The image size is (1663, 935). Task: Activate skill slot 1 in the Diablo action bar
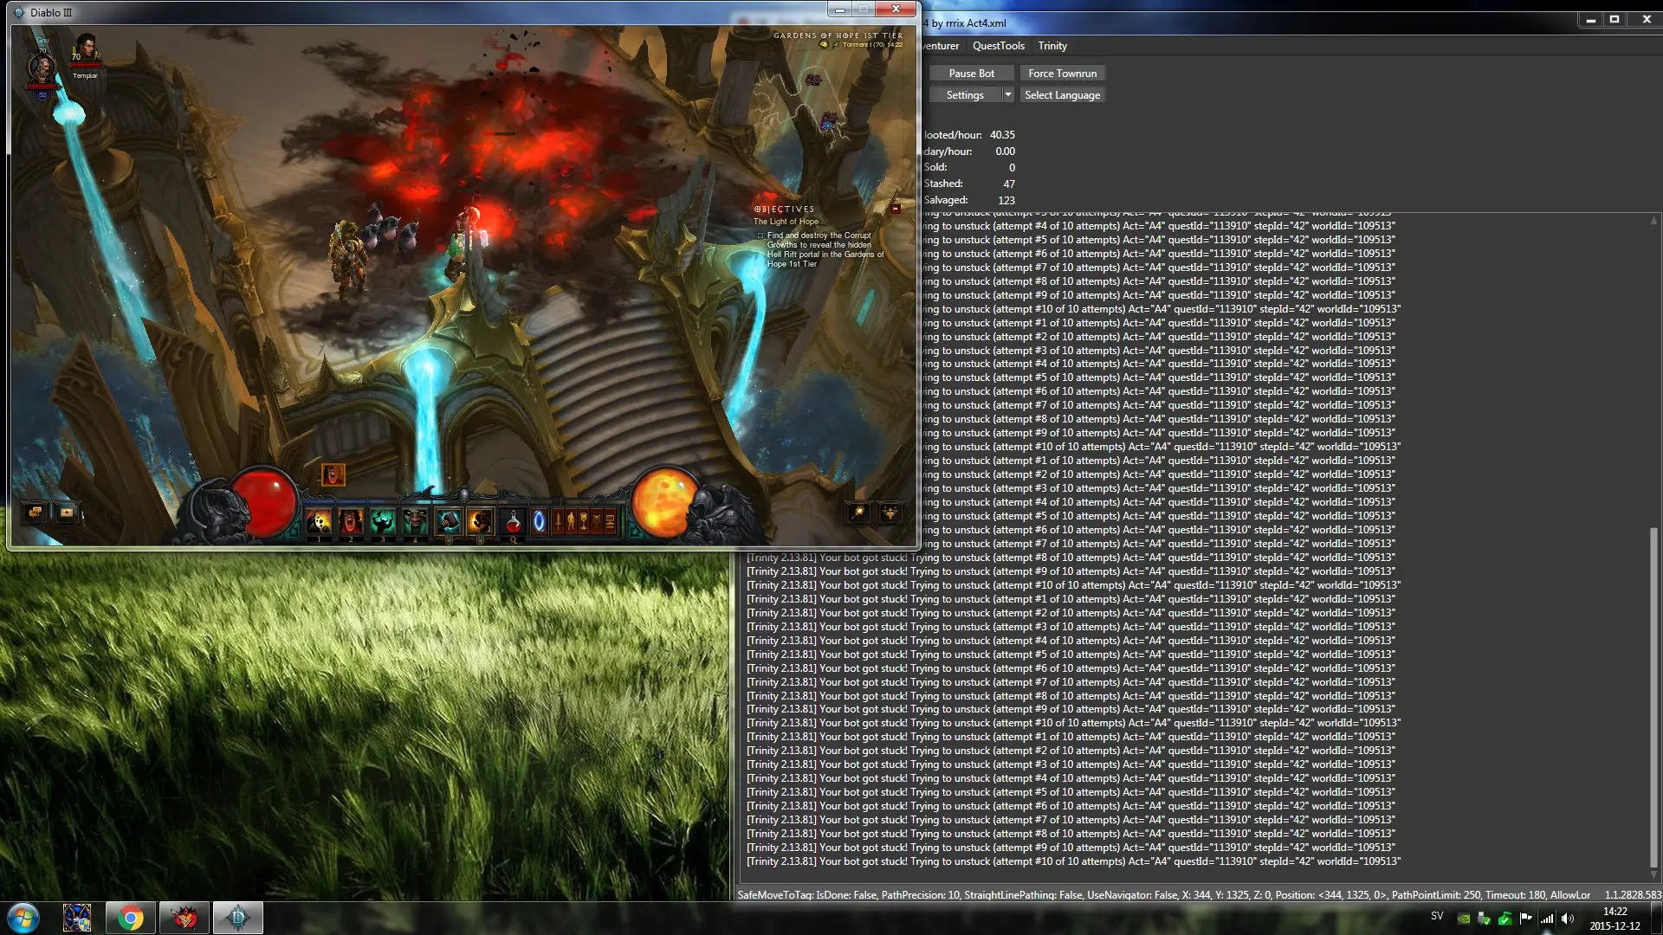(319, 521)
